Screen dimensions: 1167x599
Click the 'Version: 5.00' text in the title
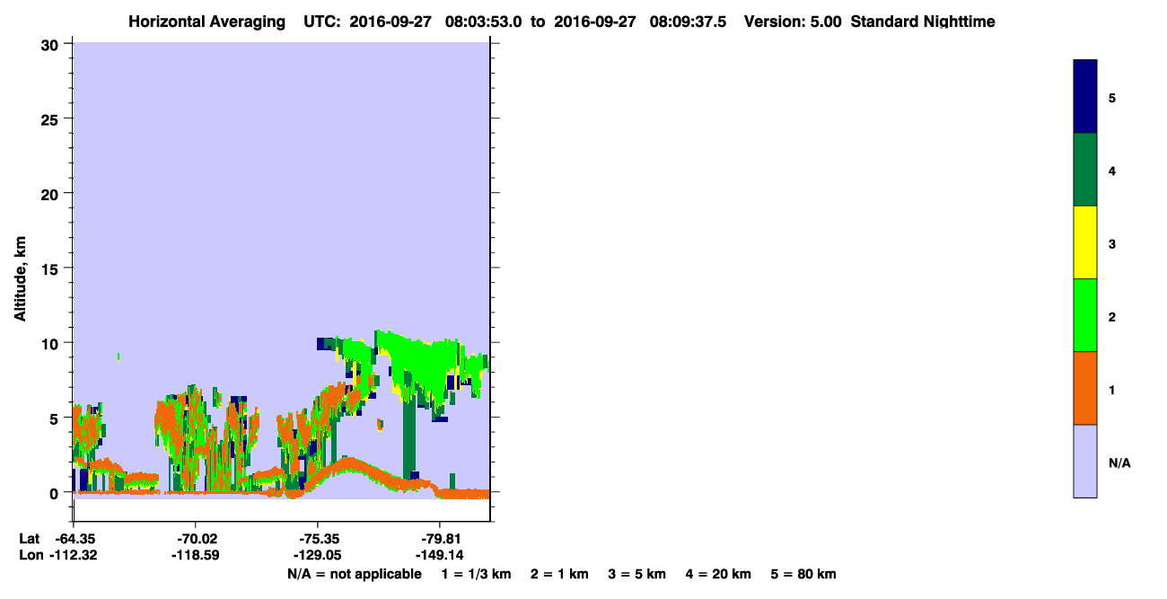pyautogui.click(x=793, y=22)
